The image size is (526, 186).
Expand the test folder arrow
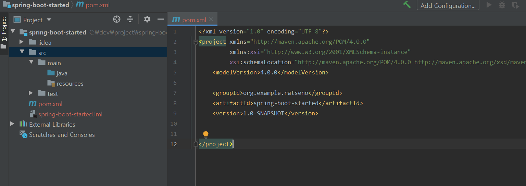click(x=31, y=93)
